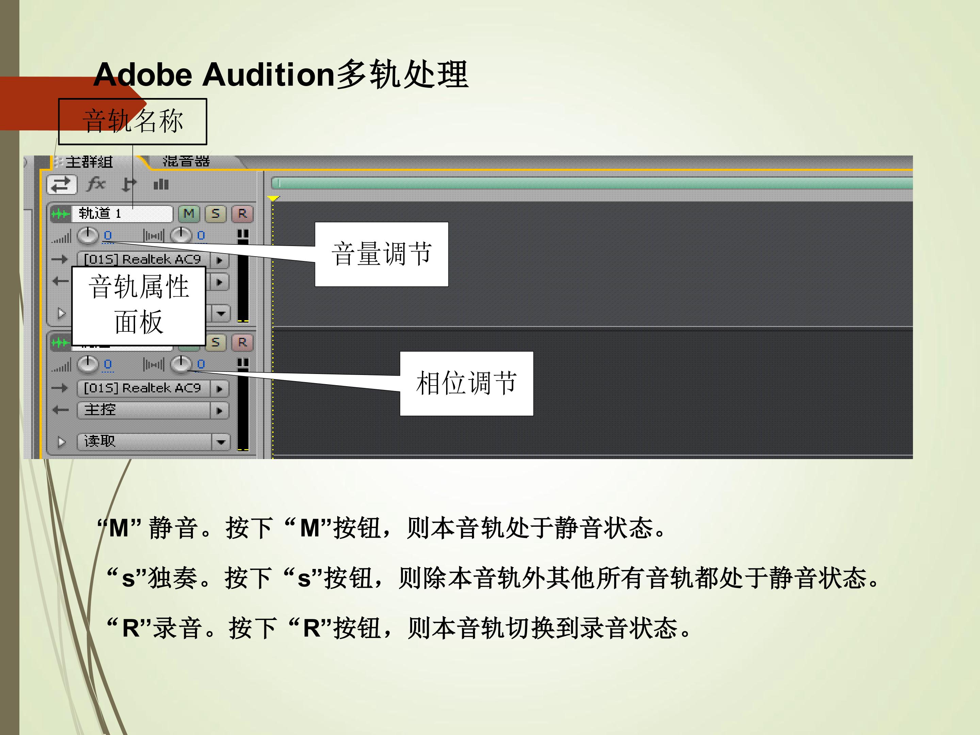980x735 pixels.
Task: Open the EQ bars view icon
Action: pyautogui.click(x=161, y=184)
